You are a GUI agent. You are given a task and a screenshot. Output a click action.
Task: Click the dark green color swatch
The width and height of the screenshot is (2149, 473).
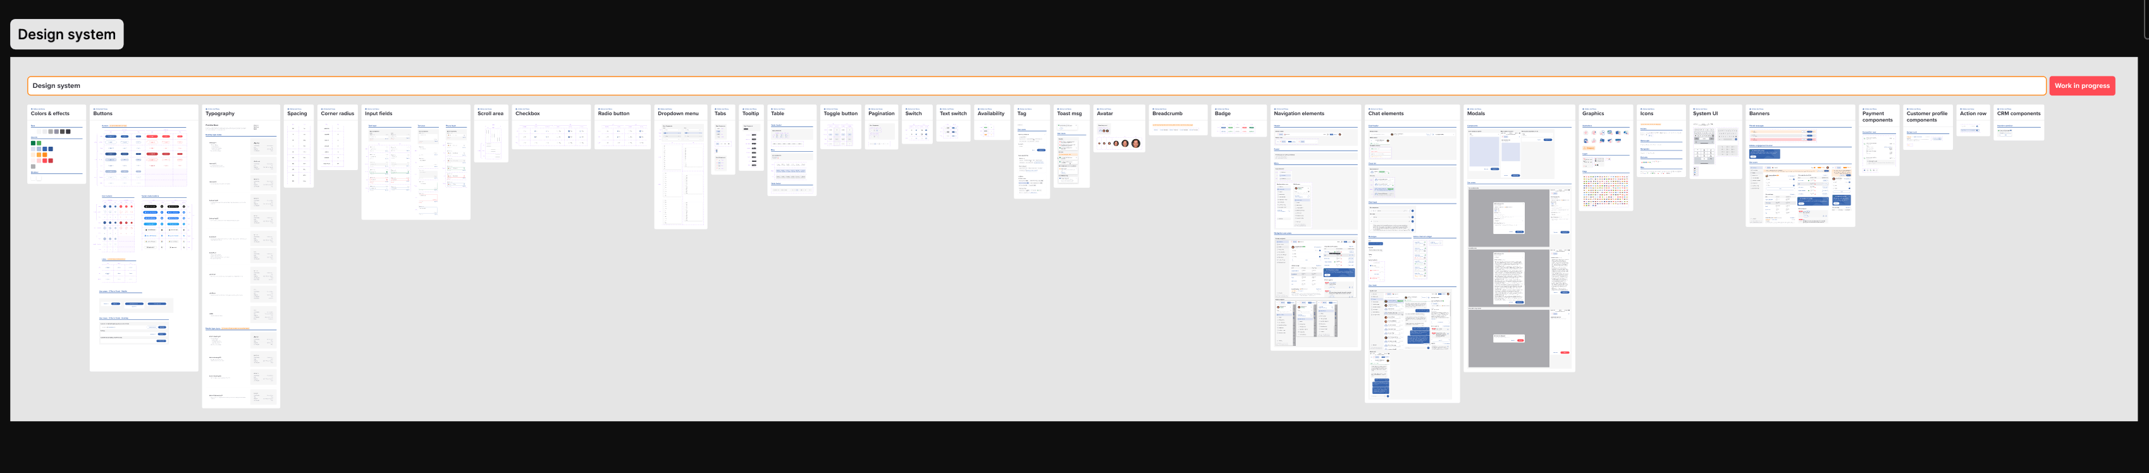(x=34, y=144)
